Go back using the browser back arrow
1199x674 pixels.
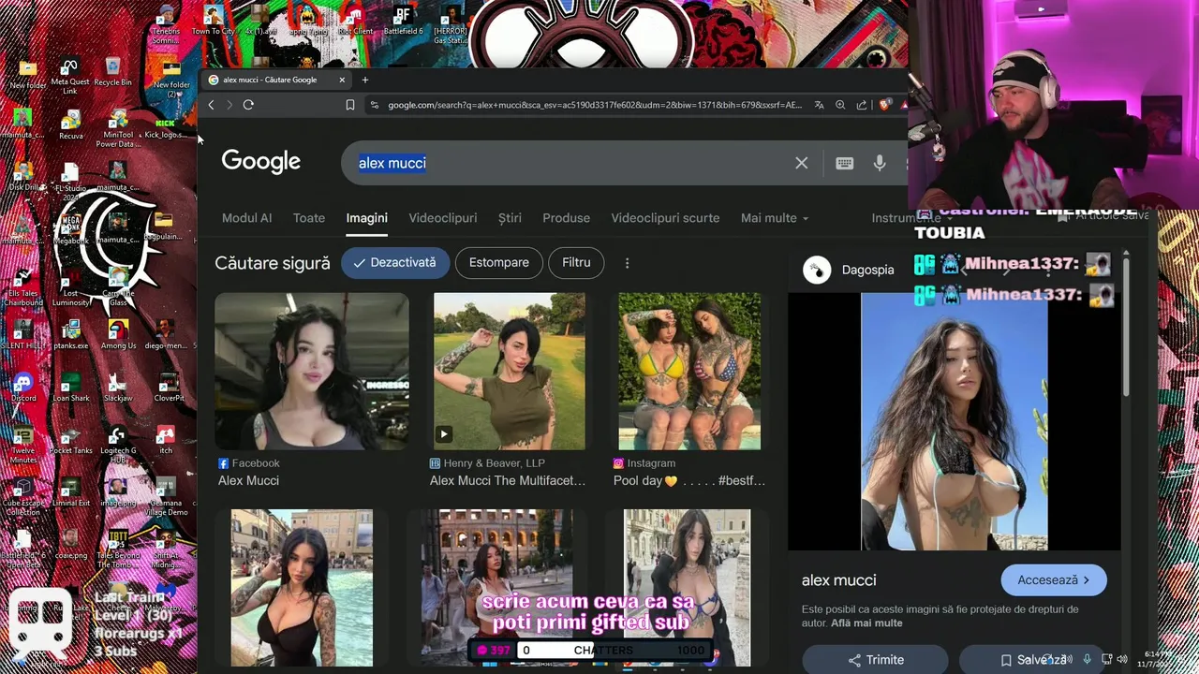click(x=211, y=105)
